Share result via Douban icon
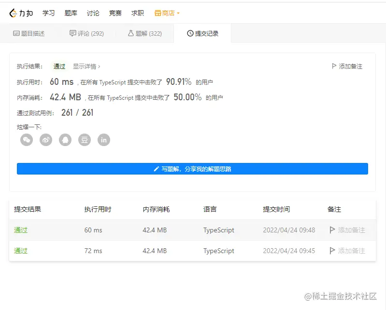The image size is (386, 310). click(85, 140)
